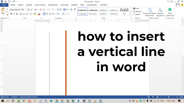The height and width of the screenshot is (103, 184).
Task: Toggle Left-to-Right text direction
Action: point(65,10)
